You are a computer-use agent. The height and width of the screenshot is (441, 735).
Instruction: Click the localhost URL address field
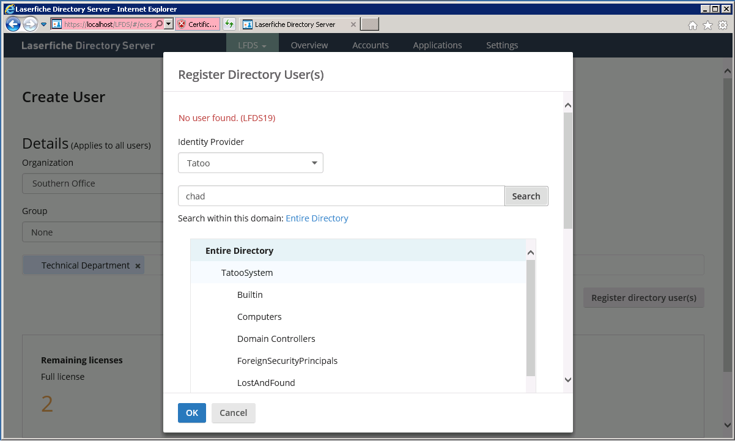click(107, 24)
